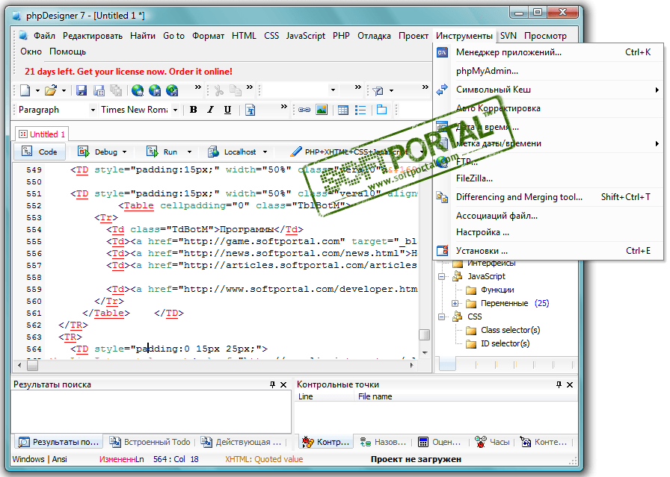670x477 pixels.
Task: Click Ассоциаций файл menu entry
Action: click(x=548, y=216)
